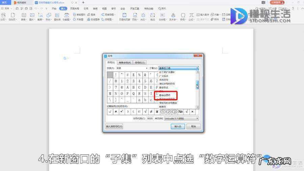304x171 pixels.
Task: Insert a 批注 comment
Action: click(153, 17)
